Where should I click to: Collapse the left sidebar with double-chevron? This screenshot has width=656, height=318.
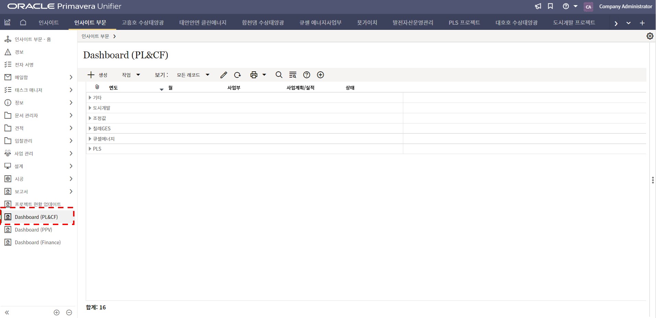coord(7,313)
